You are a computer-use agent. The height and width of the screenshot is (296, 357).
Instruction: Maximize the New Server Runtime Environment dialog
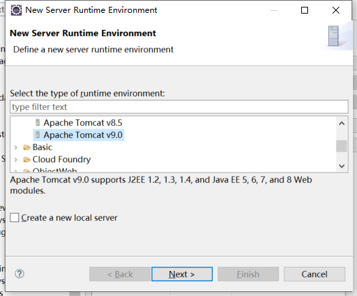(305, 10)
